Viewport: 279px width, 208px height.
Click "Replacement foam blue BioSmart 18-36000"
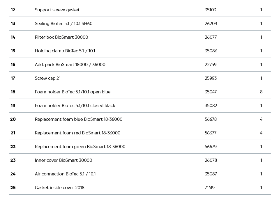coord(79,119)
